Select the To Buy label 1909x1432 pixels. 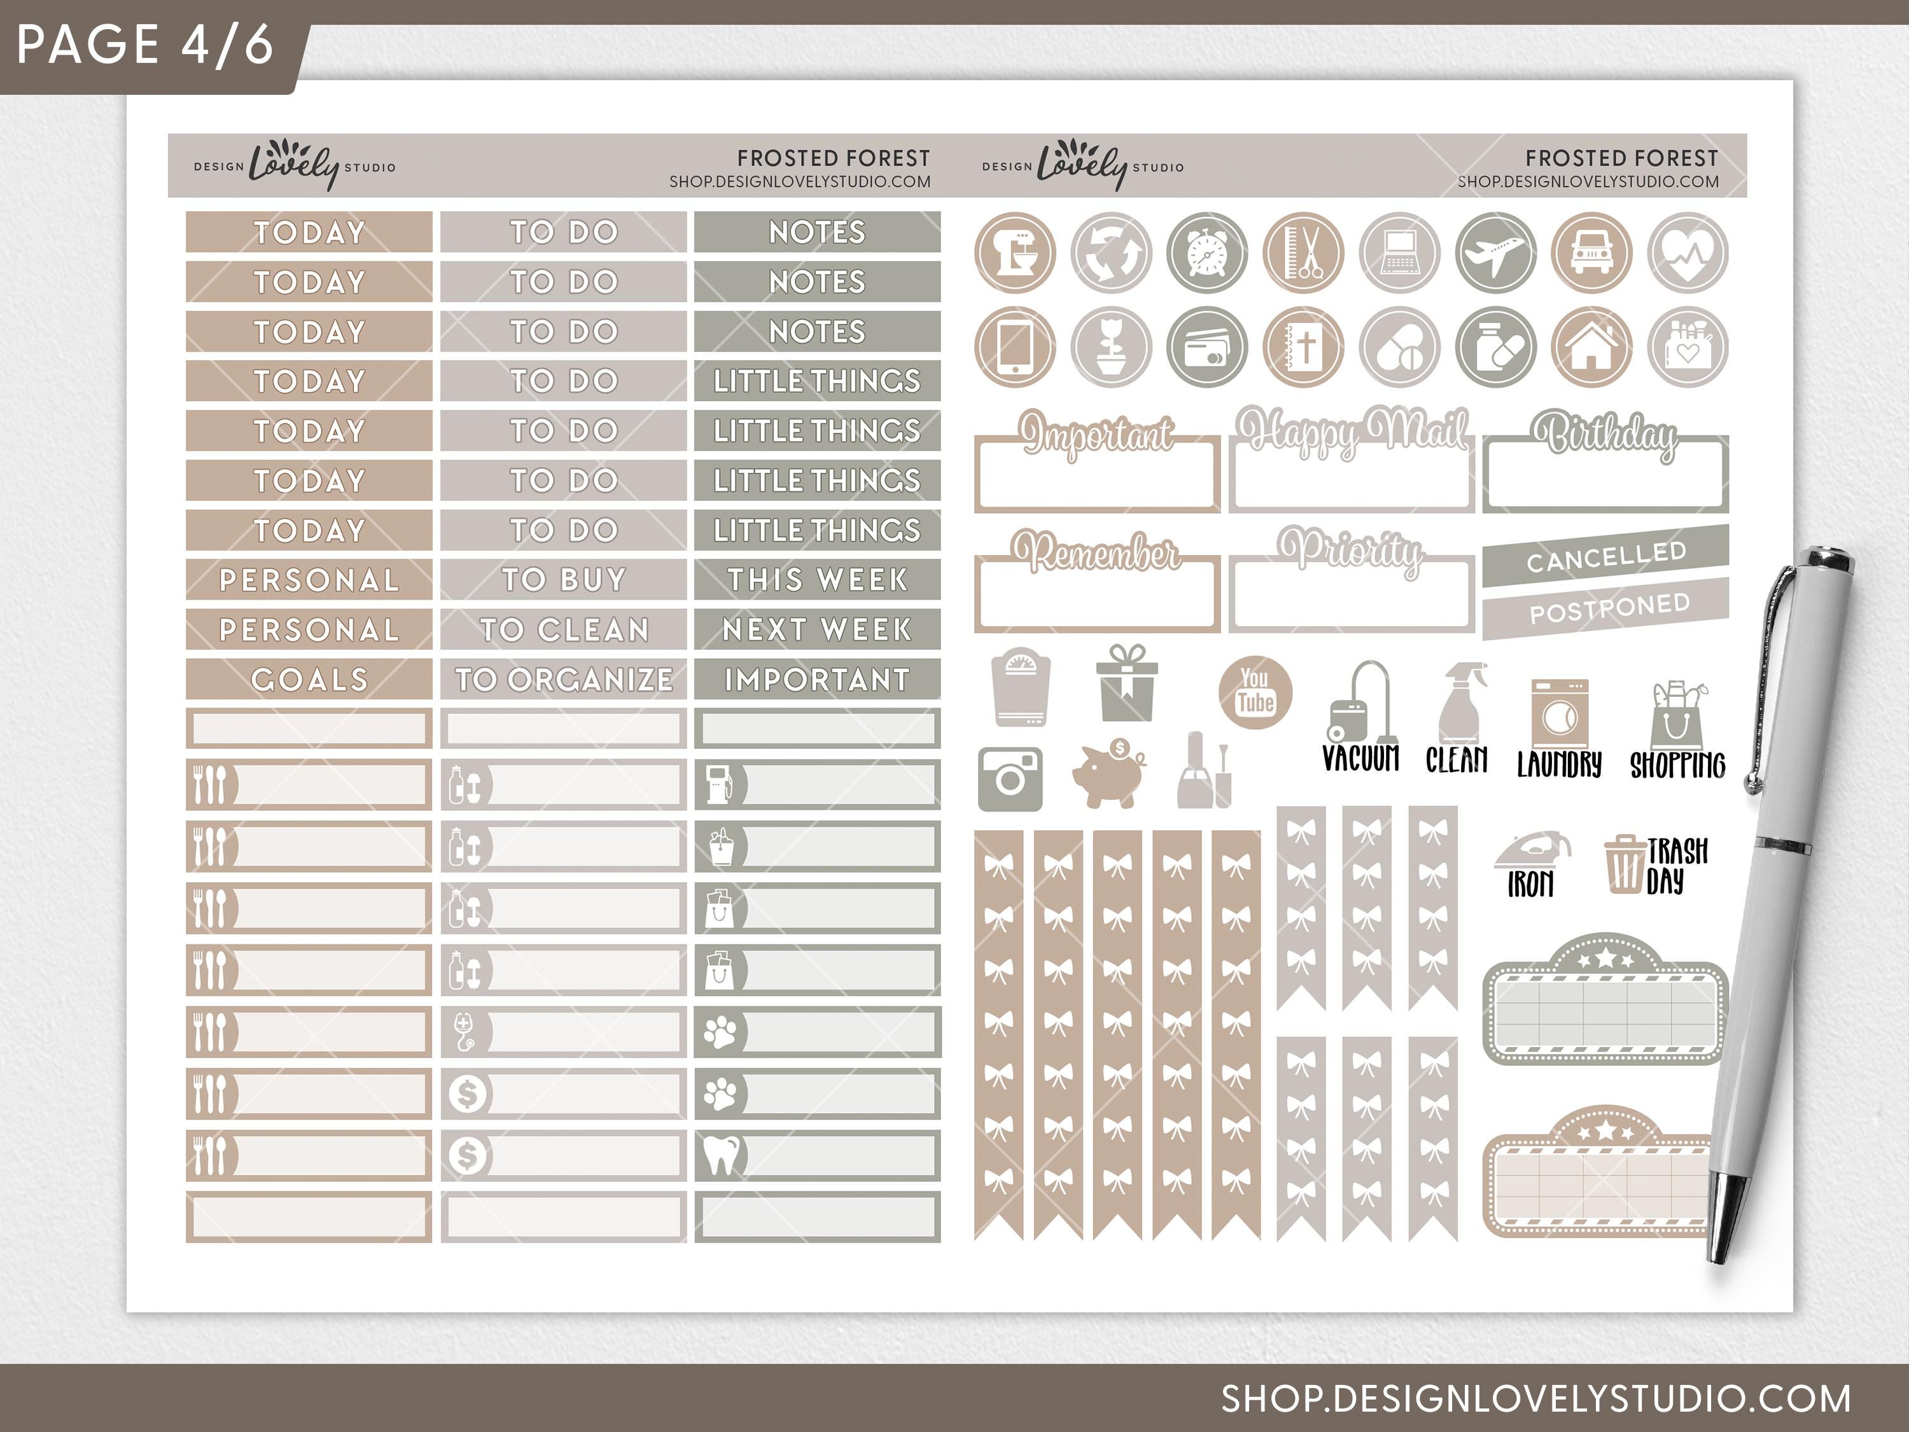pyautogui.click(x=564, y=579)
